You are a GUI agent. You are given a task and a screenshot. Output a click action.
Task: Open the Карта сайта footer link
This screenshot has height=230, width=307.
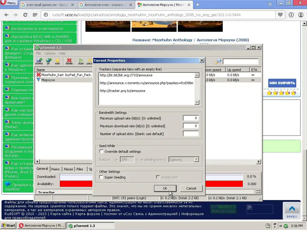[61, 214]
